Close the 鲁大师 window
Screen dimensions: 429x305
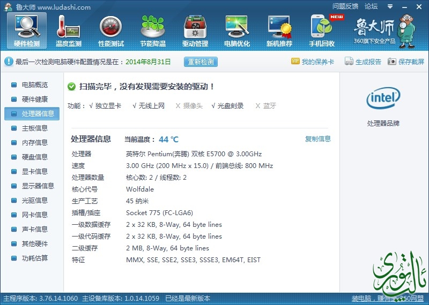point(419,7)
